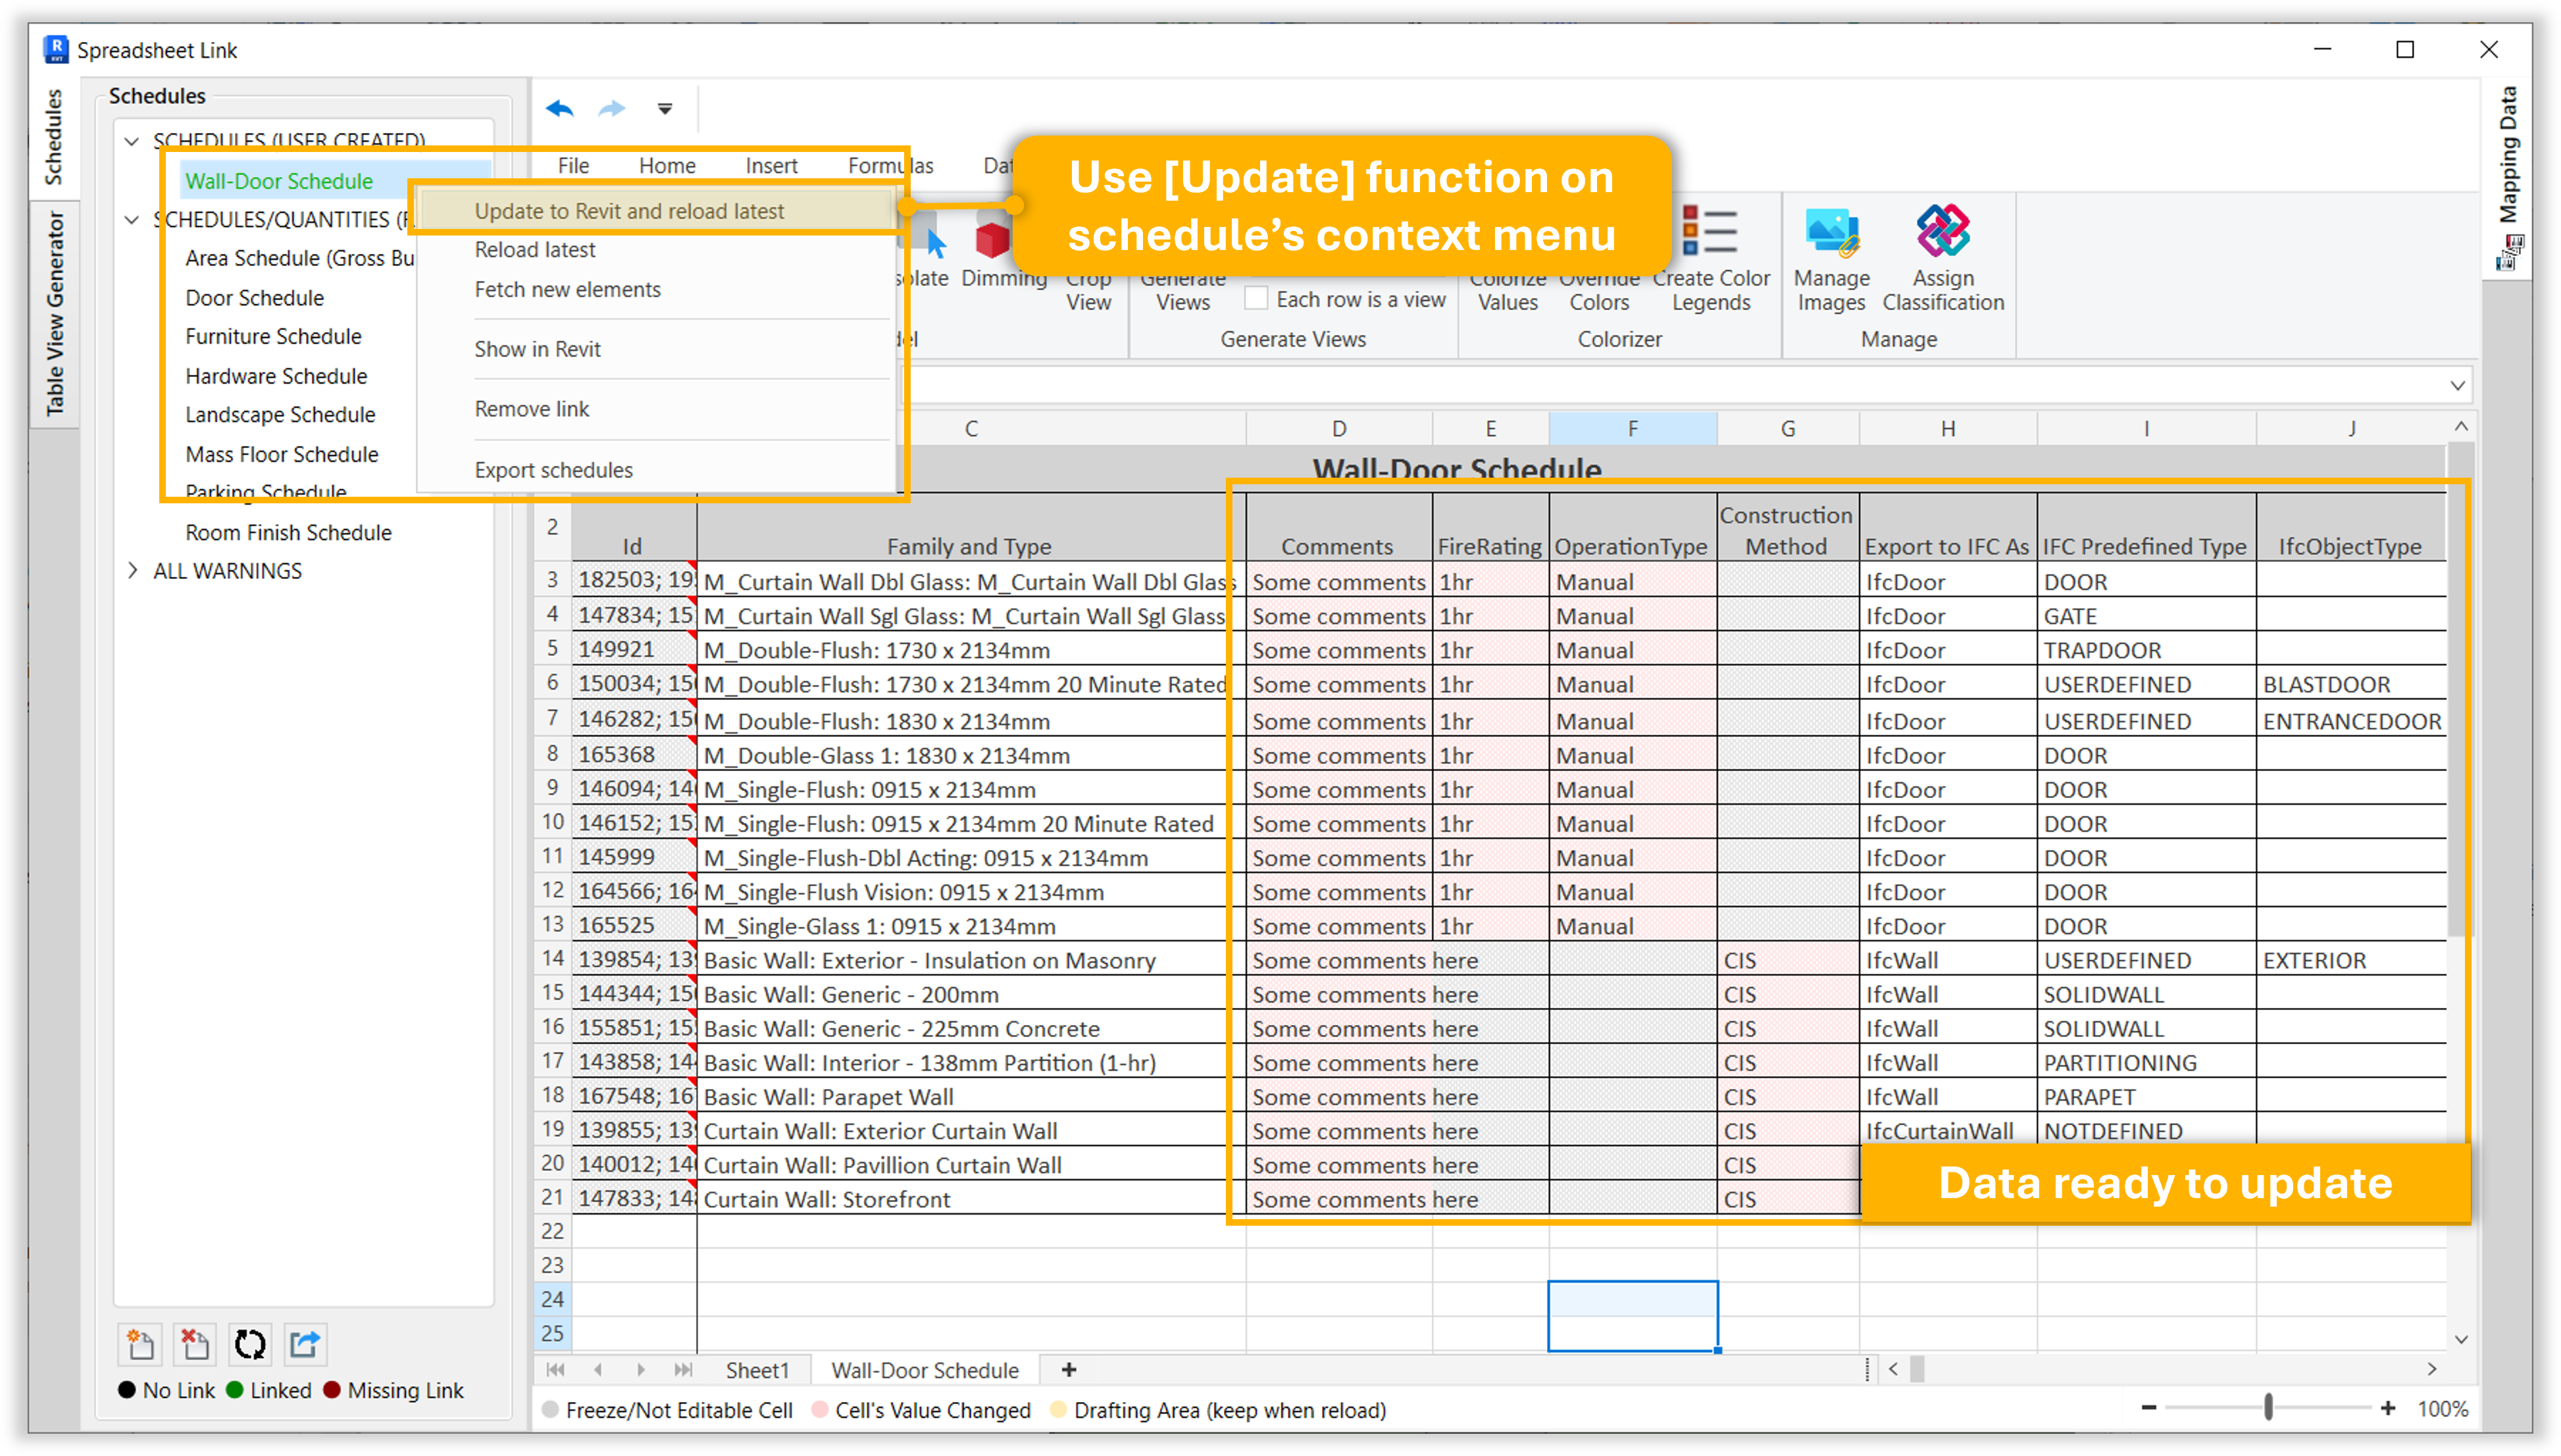Click the zoom slider handle
2561x1456 pixels.
2268,1408
